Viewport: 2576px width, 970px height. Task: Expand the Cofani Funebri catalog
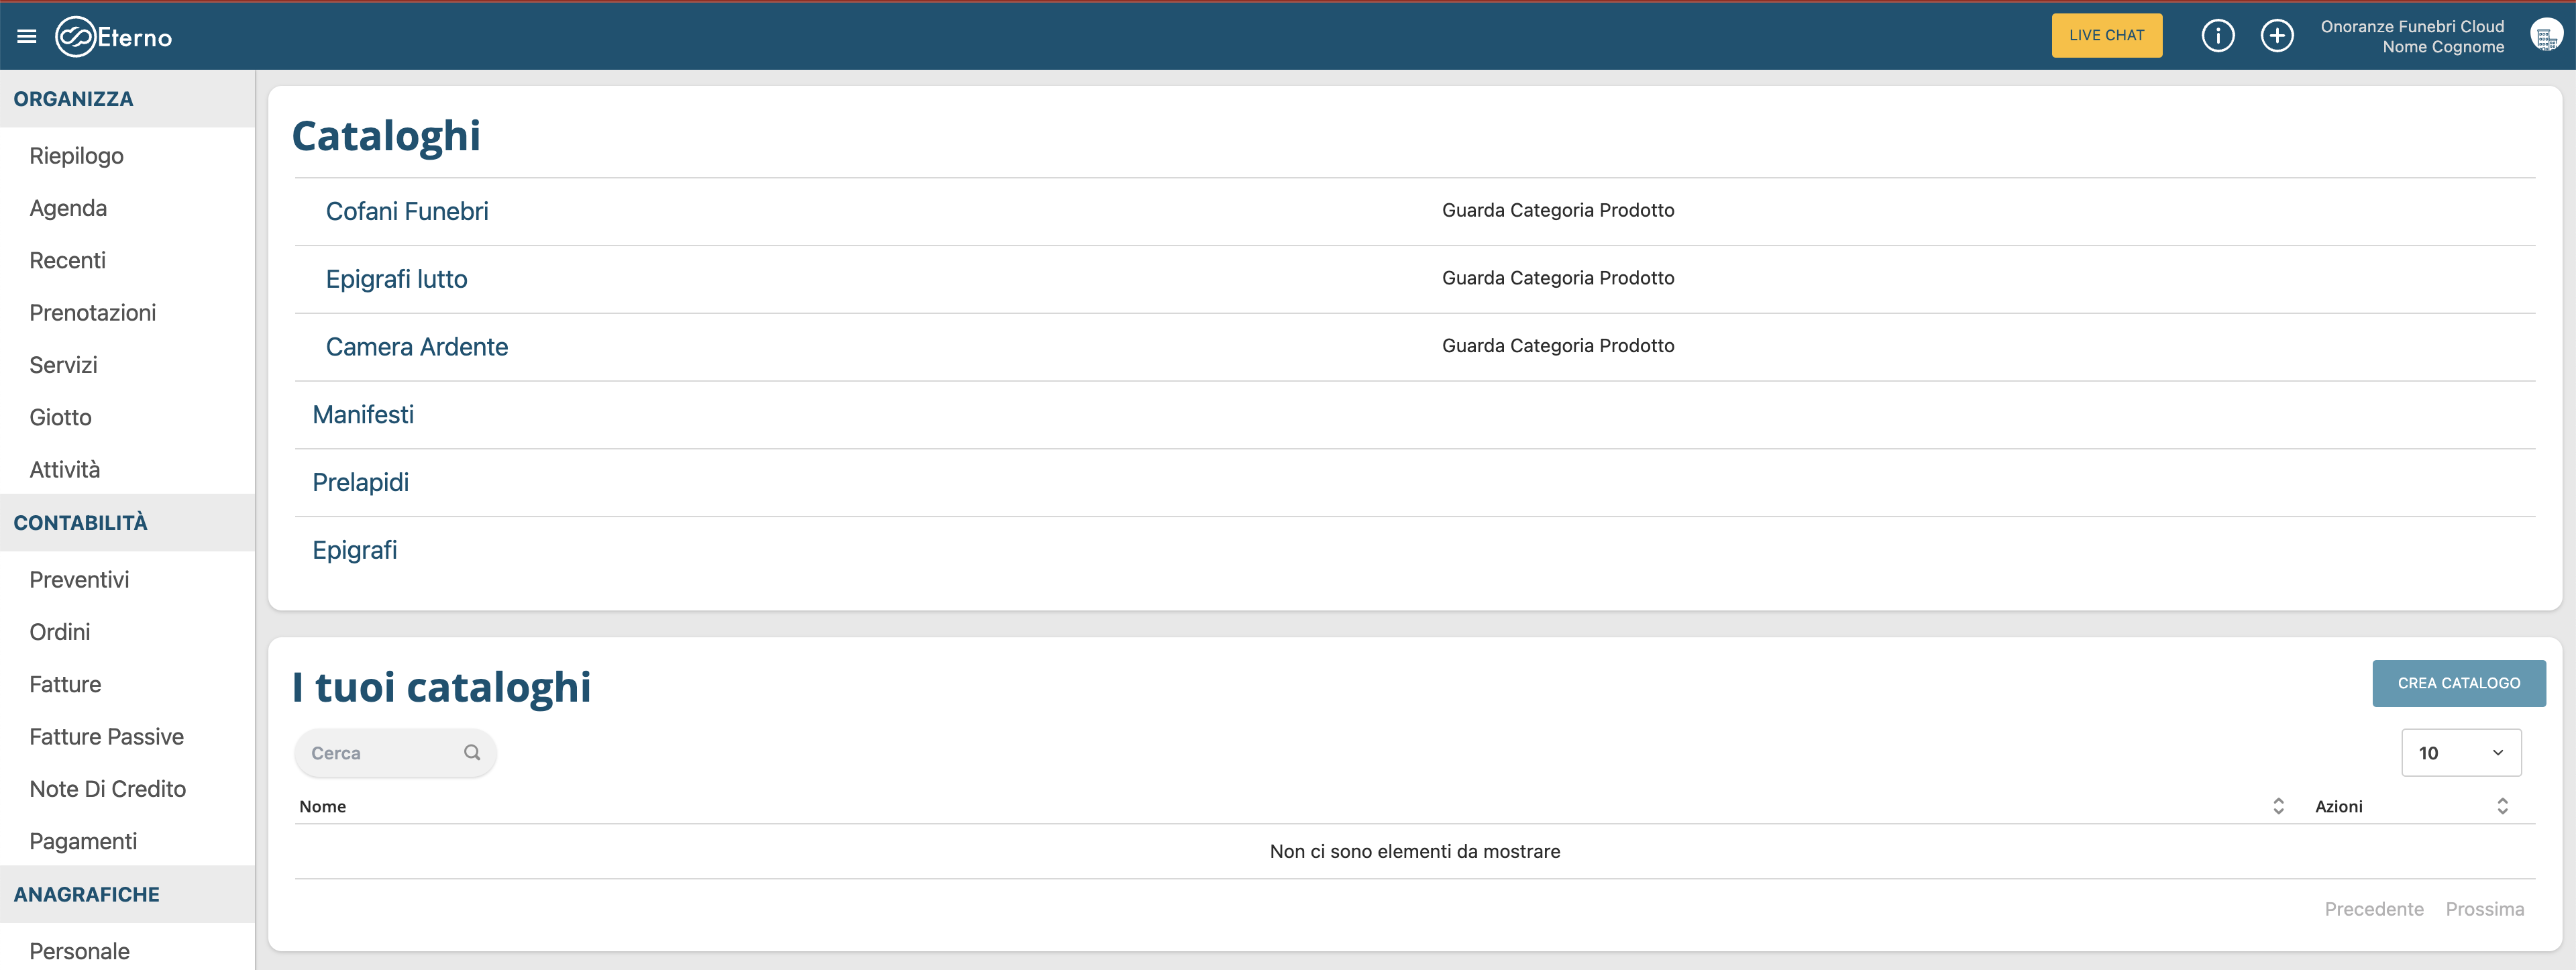coord(407,211)
